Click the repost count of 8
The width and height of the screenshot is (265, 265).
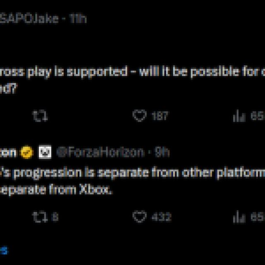click(x=55, y=217)
